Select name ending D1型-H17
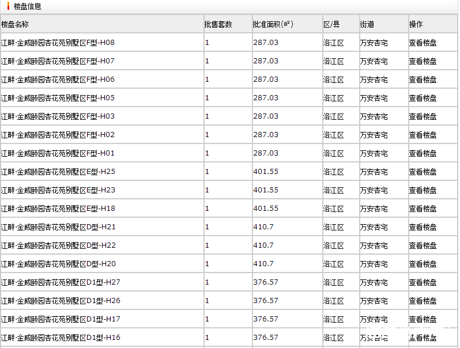This screenshot has width=460, height=348. click(x=61, y=320)
